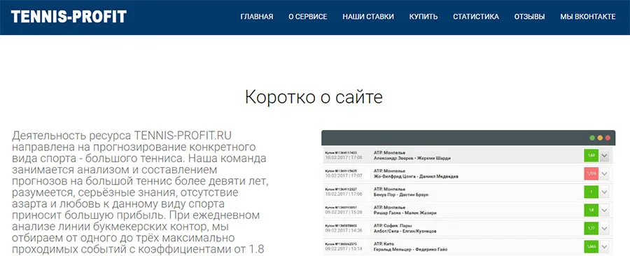Expand the Бенуа Пэр - Дастин Браун row
The width and height of the screenshot is (630, 256).
tap(605, 192)
